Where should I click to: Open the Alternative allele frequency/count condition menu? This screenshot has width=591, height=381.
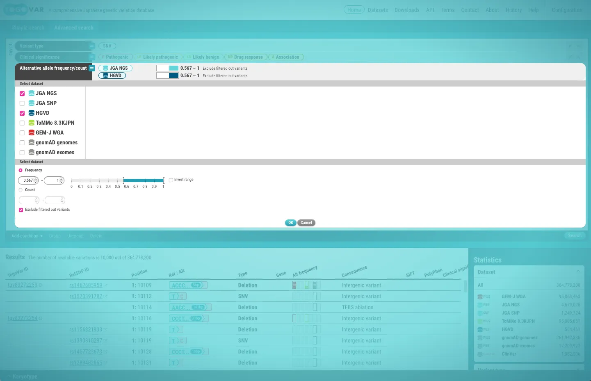(92, 68)
